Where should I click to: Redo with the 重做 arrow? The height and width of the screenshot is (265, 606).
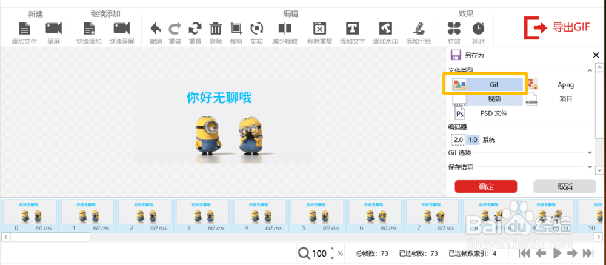[x=175, y=29]
